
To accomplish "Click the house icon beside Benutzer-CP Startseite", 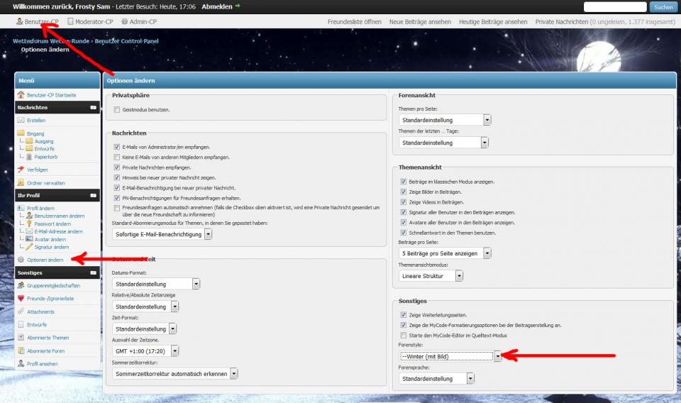I will (21, 94).
